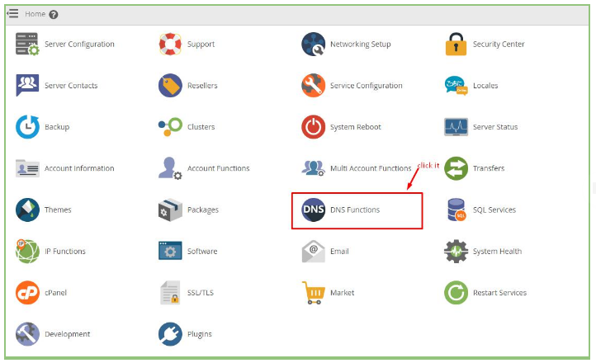Open the Home help question mark

coord(54,14)
